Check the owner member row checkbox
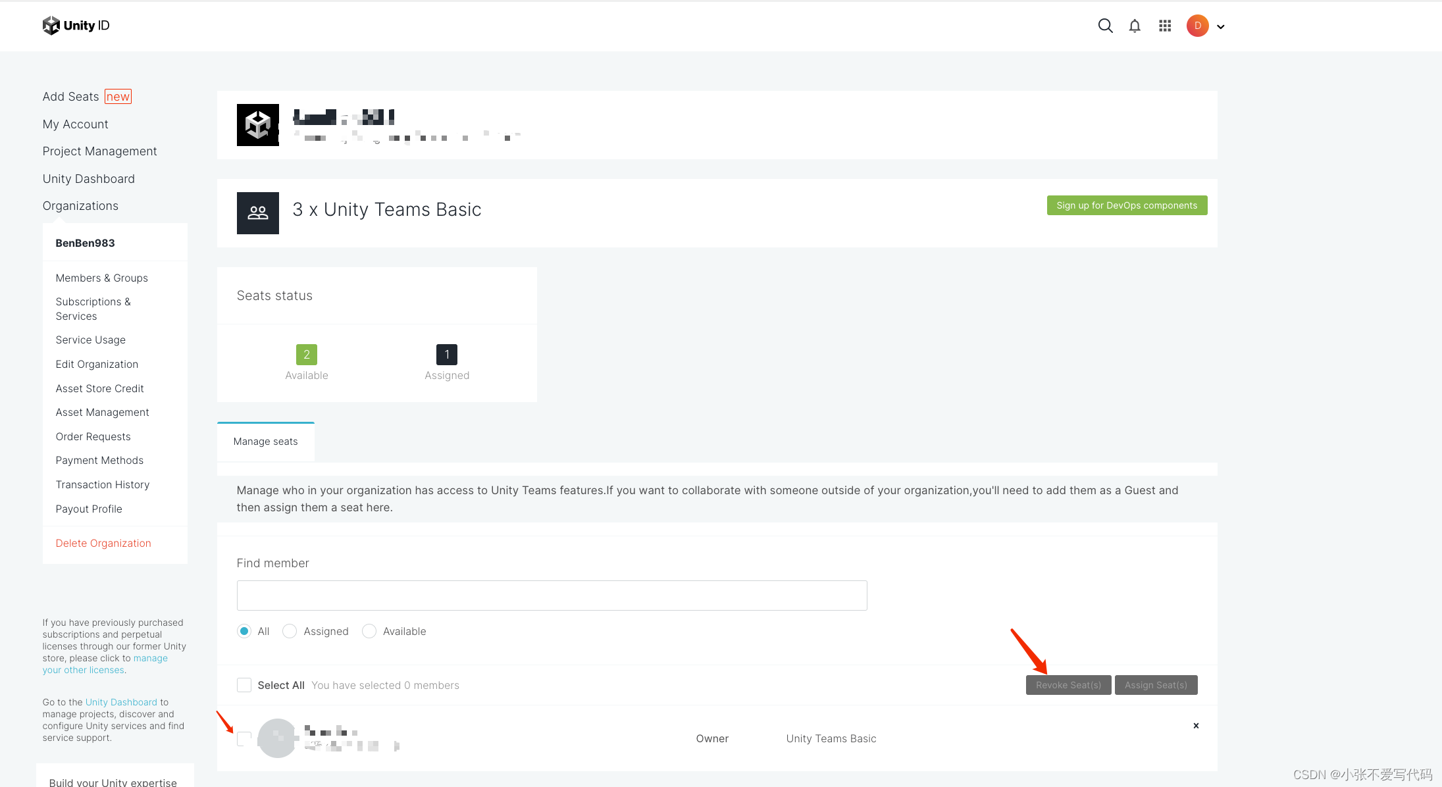 coord(244,738)
